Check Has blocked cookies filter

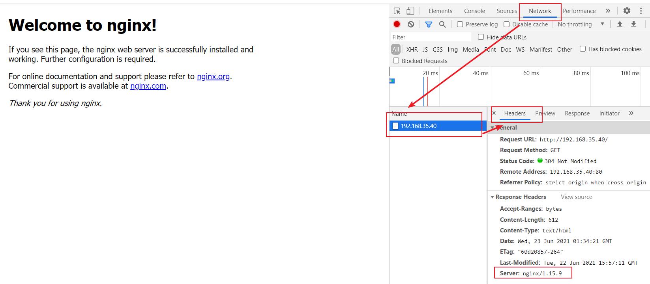[583, 48]
